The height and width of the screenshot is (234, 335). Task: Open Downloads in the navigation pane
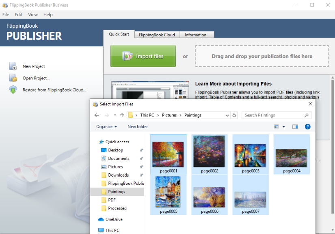pos(118,175)
